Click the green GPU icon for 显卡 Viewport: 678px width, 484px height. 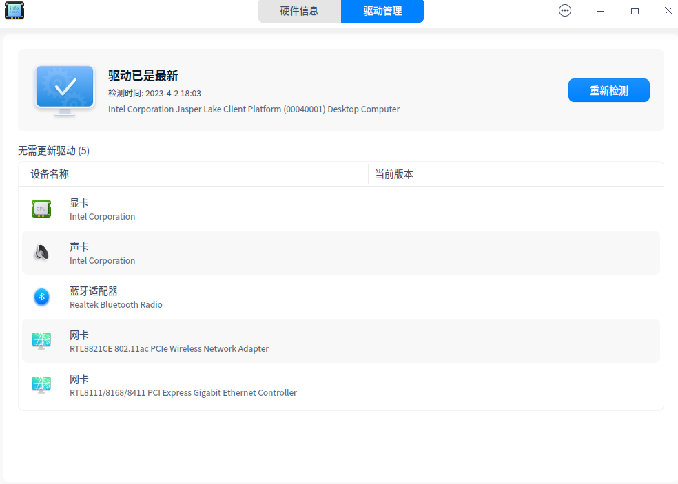[41, 209]
